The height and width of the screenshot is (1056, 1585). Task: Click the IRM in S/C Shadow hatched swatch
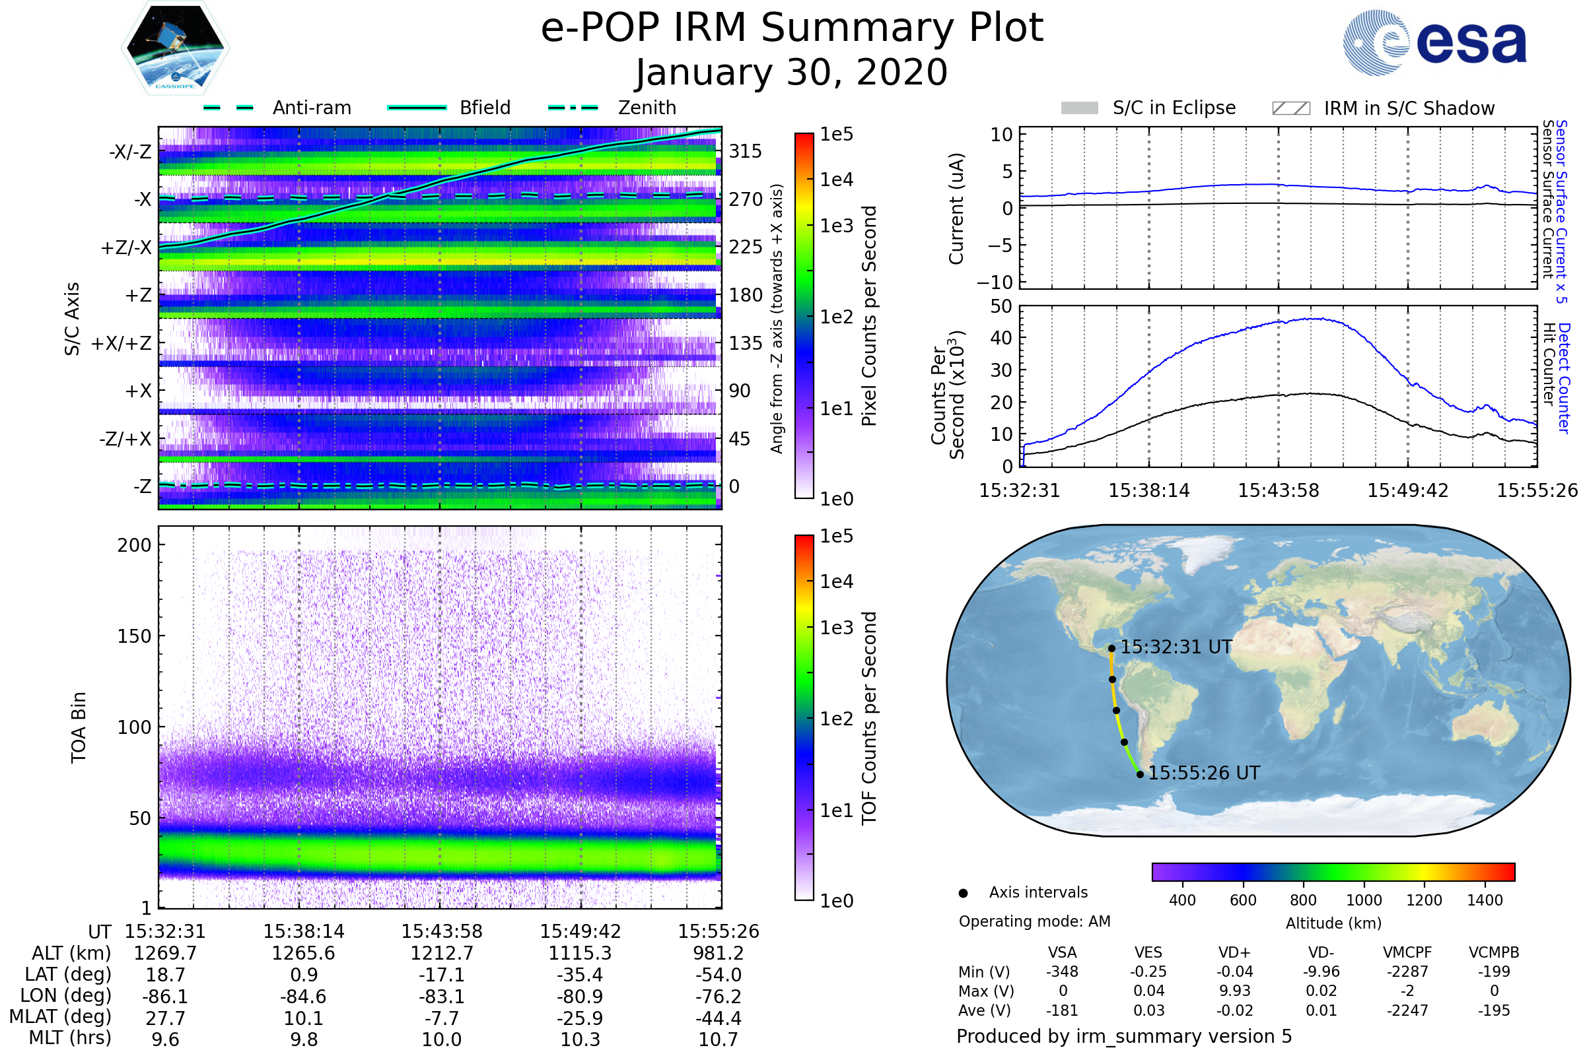(x=1290, y=108)
